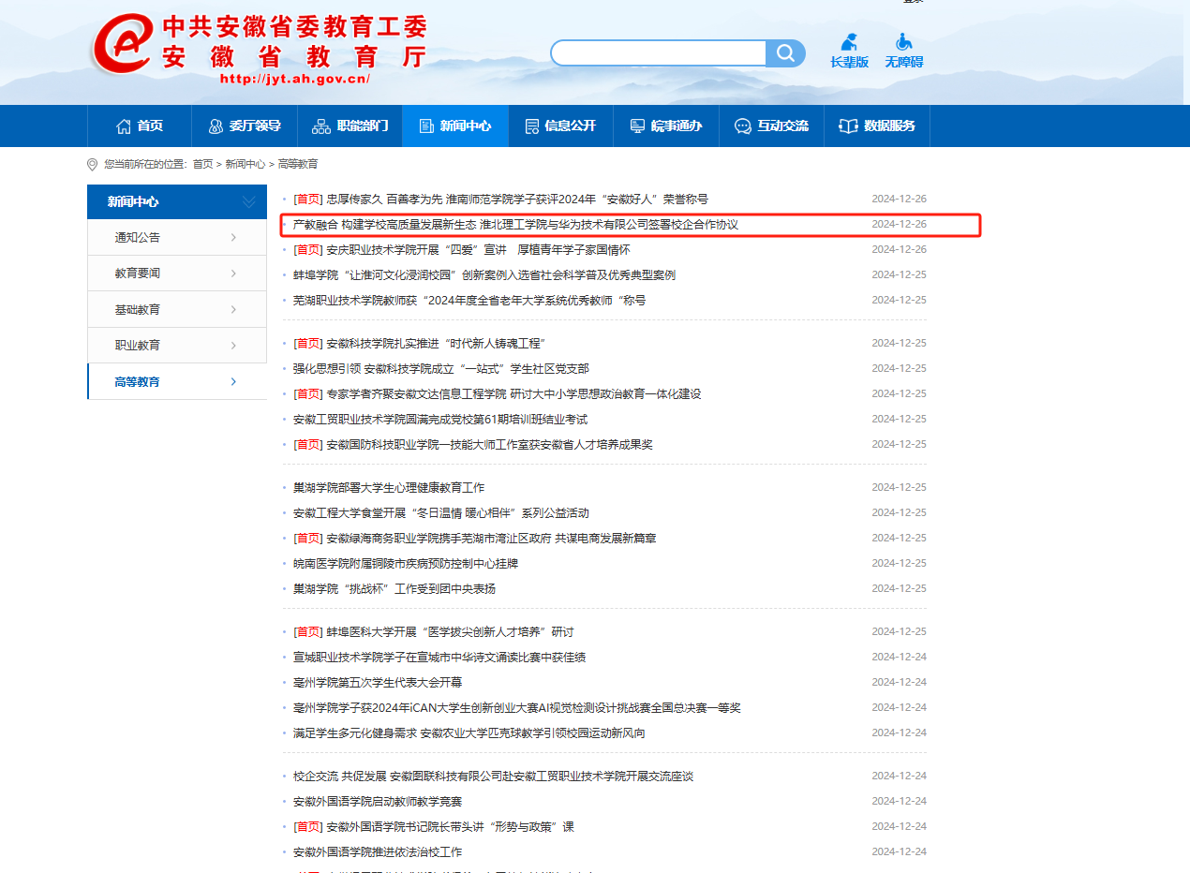Viewport: 1190px width, 873px height.
Task: Open the 无障碍 accessibility icon
Action: pos(903,51)
